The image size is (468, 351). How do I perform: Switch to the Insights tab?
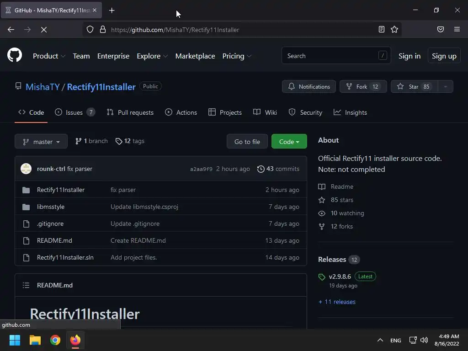click(350, 112)
